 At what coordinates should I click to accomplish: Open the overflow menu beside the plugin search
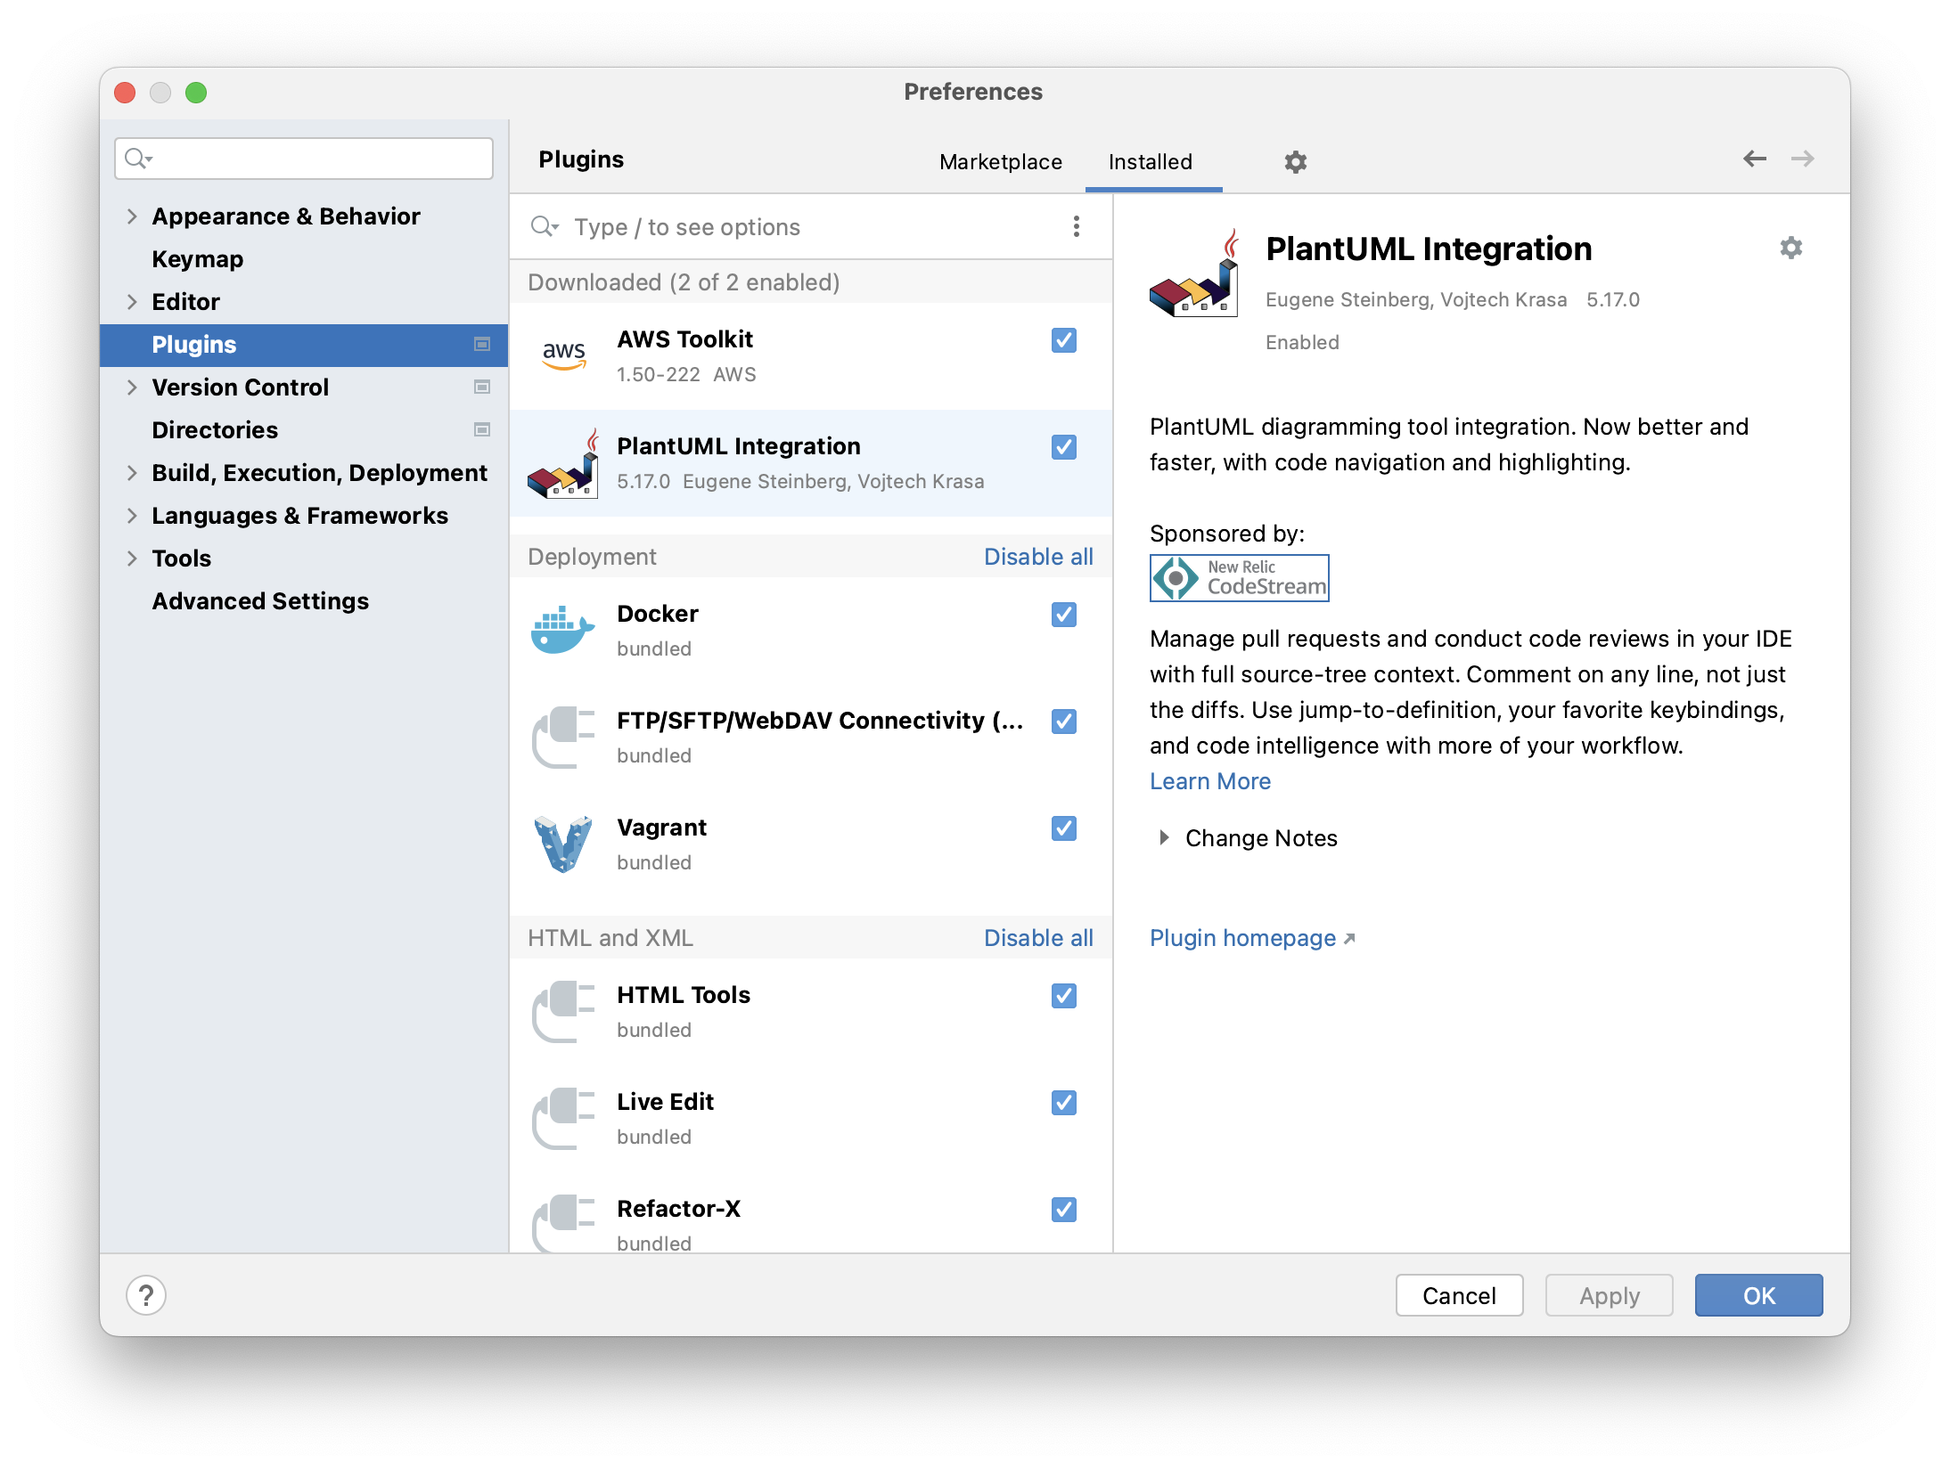[1076, 226]
